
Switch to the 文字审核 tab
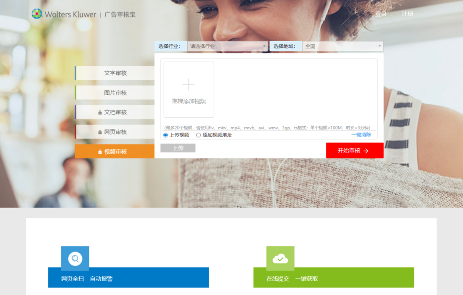(x=115, y=73)
